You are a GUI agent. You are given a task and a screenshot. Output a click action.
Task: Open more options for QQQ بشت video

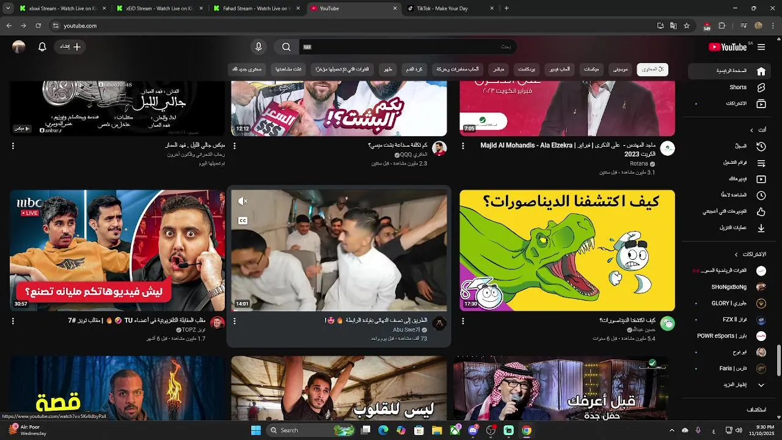235,146
